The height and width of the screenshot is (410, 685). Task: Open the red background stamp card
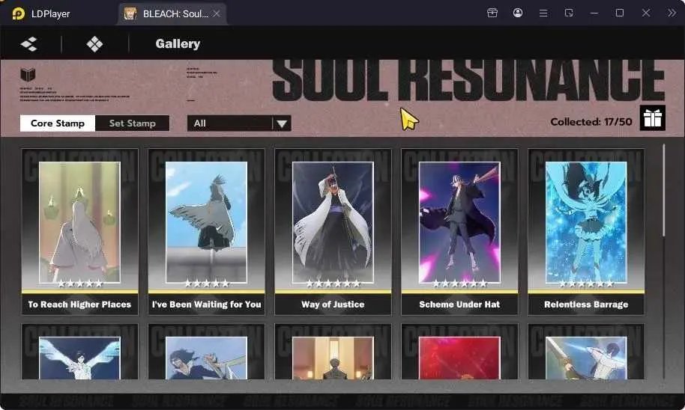[459, 352]
